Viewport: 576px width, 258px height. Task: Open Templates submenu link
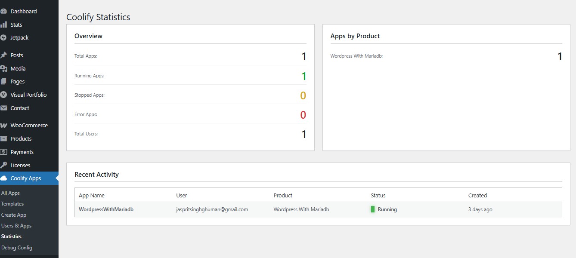coord(12,204)
